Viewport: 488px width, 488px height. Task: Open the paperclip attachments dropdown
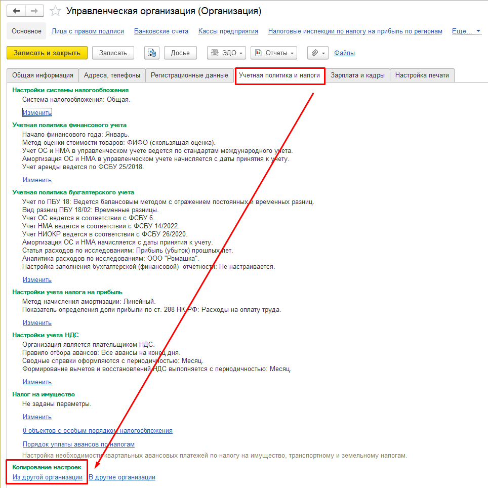coord(317,53)
